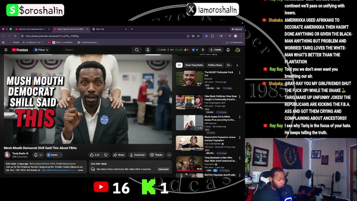Open options for Black means Evil video
The height and width of the screenshot is (201, 357).
240,117
